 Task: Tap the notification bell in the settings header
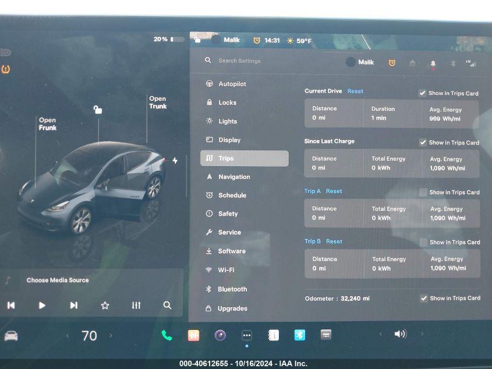pyautogui.click(x=433, y=63)
